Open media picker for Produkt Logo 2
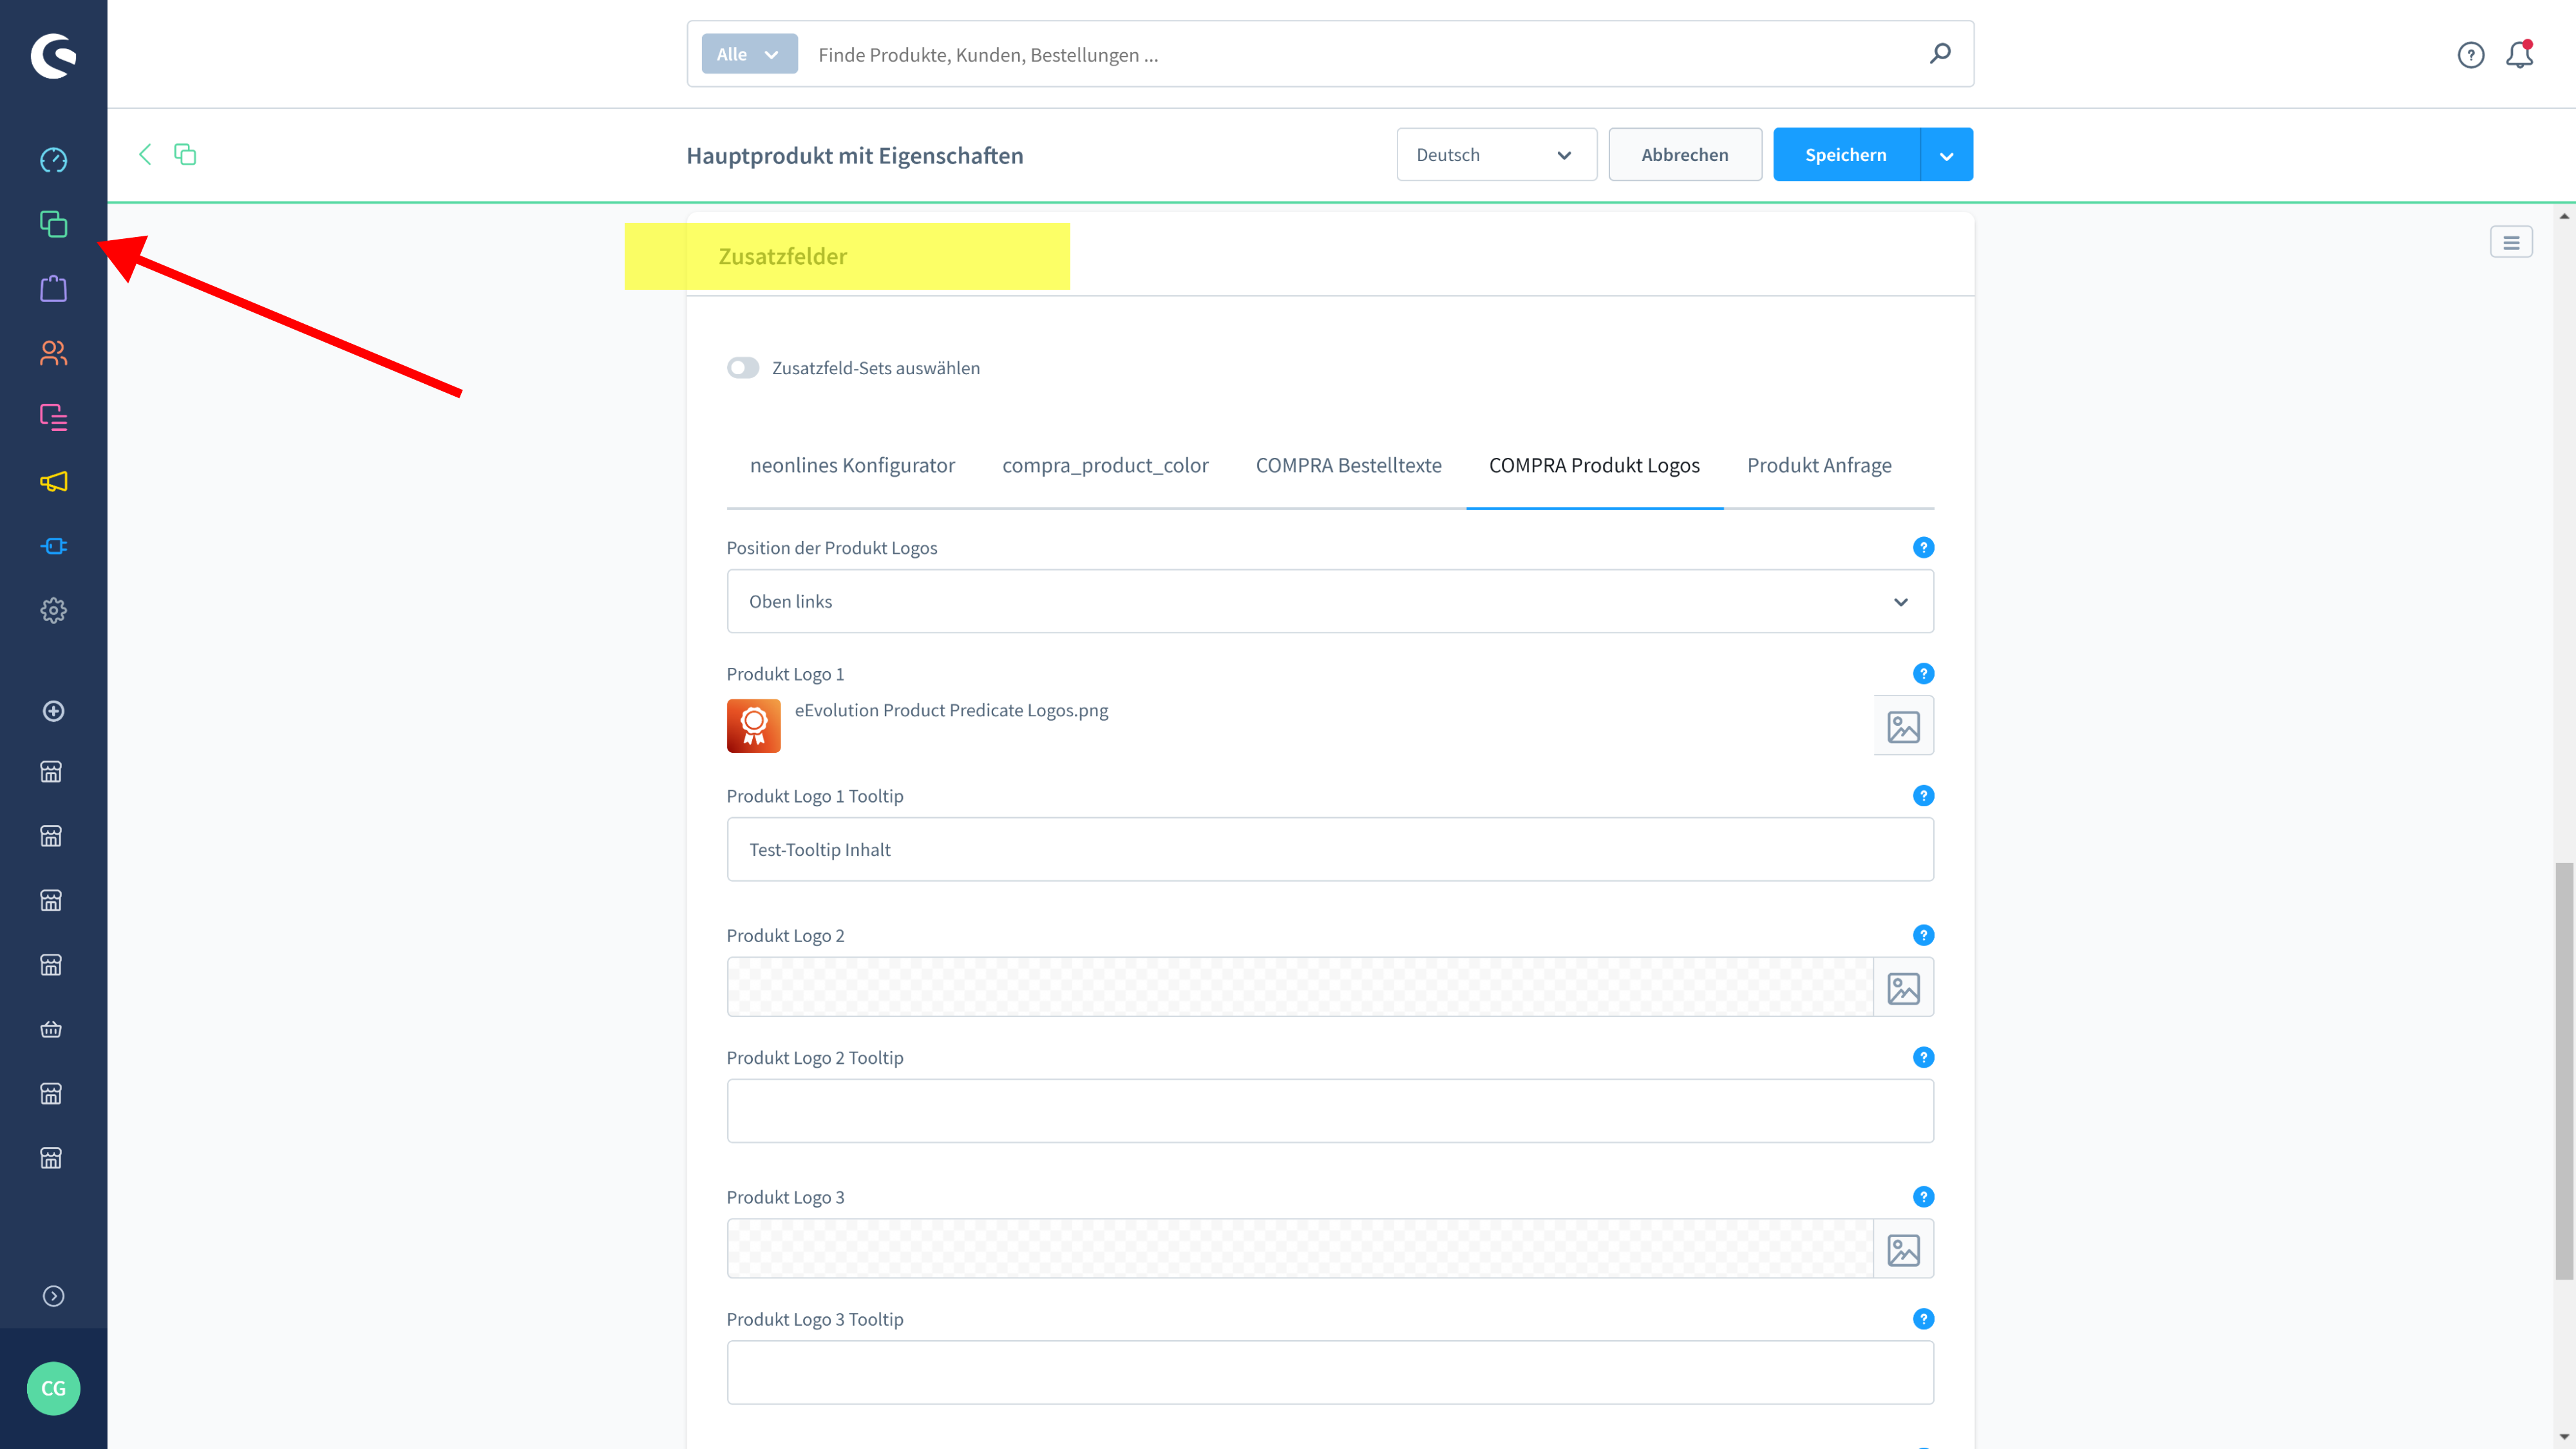Viewport: 2576px width, 1449px height. pos(1903,988)
